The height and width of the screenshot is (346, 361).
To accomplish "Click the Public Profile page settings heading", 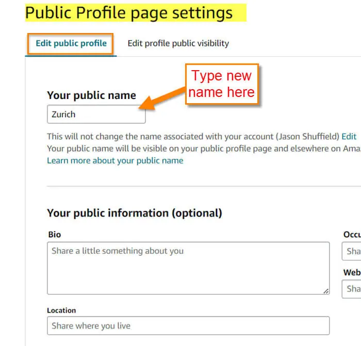I will [x=129, y=13].
